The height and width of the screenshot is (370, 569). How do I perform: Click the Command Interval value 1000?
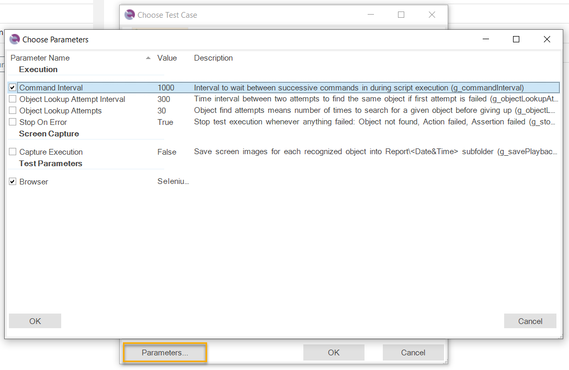point(166,88)
